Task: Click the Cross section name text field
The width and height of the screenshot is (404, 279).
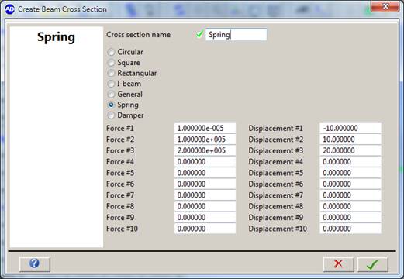Action: pos(236,35)
